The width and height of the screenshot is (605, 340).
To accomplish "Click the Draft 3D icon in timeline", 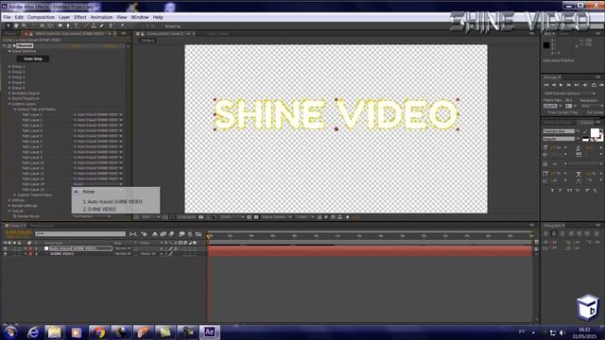I will (144, 234).
